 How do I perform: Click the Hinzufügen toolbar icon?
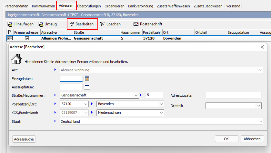tap(10, 24)
